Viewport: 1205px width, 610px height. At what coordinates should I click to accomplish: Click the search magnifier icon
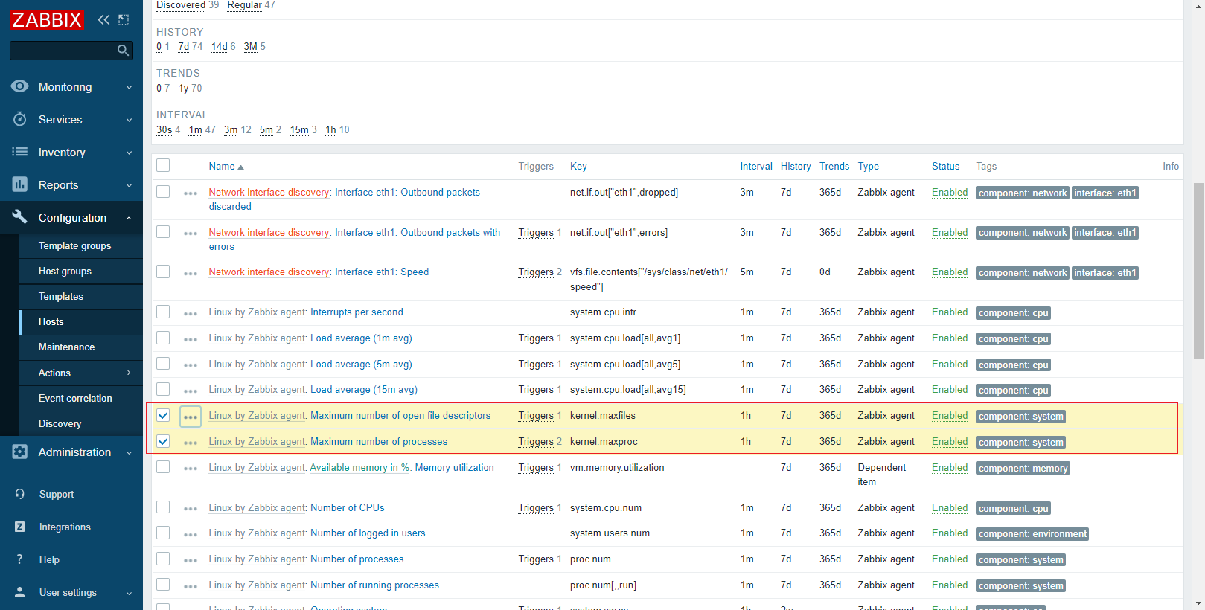tap(124, 51)
